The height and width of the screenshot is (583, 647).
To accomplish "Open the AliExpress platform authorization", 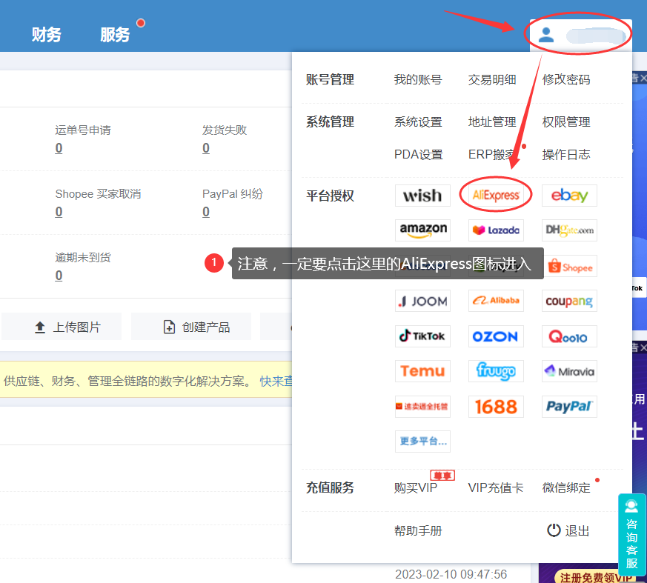I will 496,196.
